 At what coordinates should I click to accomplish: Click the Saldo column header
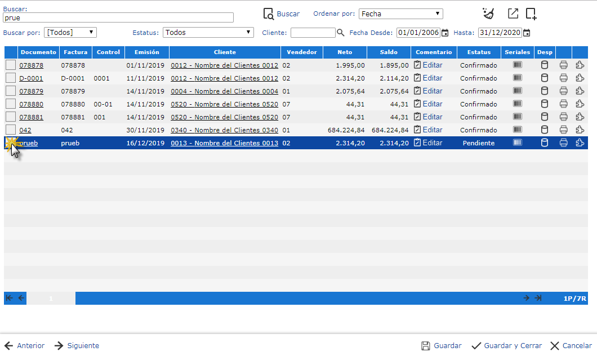click(x=388, y=52)
